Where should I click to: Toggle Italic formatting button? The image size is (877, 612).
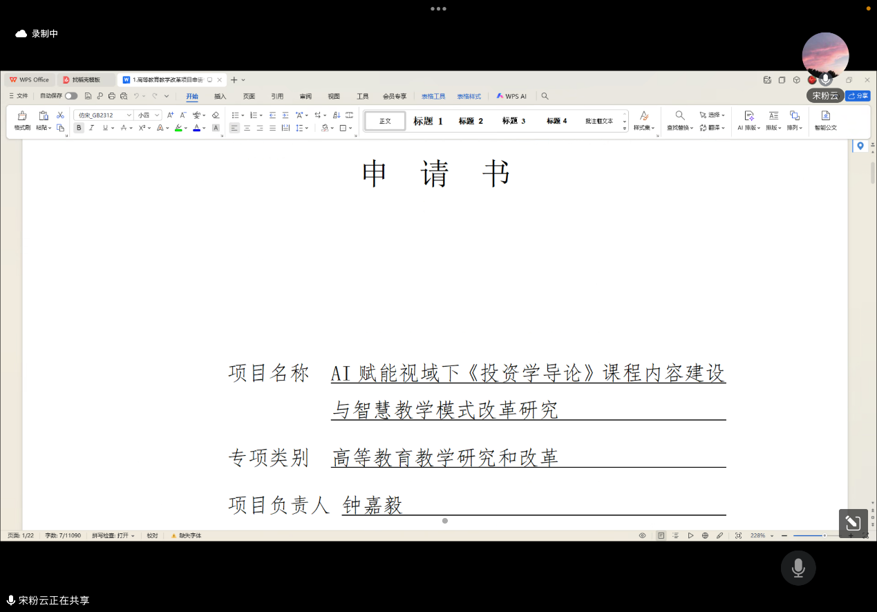point(91,128)
